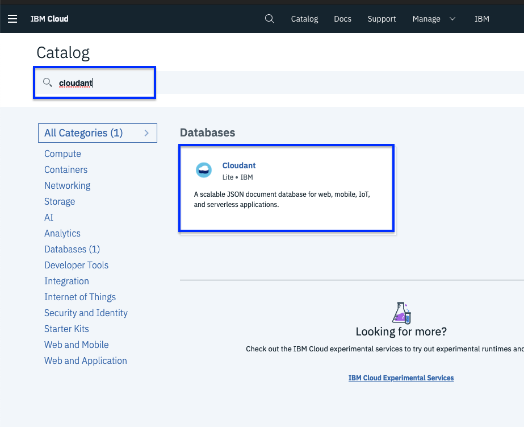Viewport: 524px width, 427px height.
Task: Open Support in top navigation
Action: tap(382, 19)
